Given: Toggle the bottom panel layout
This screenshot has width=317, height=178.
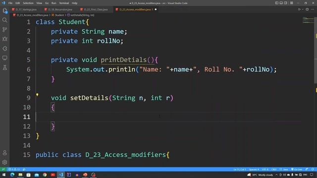Looking at the screenshot, I should point(281,3).
